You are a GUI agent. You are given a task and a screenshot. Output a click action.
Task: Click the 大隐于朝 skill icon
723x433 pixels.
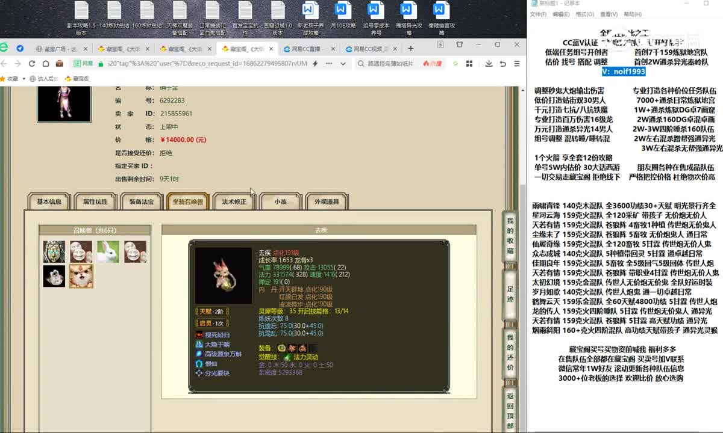click(199, 345)
